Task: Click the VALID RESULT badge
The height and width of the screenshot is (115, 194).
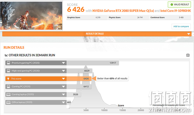Action: pos(179,5)
